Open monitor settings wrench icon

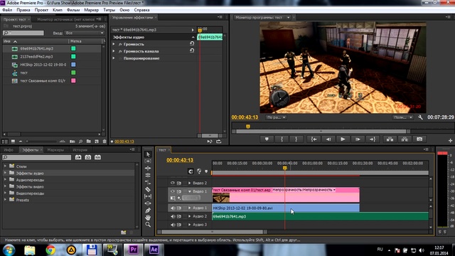point(420,117)
